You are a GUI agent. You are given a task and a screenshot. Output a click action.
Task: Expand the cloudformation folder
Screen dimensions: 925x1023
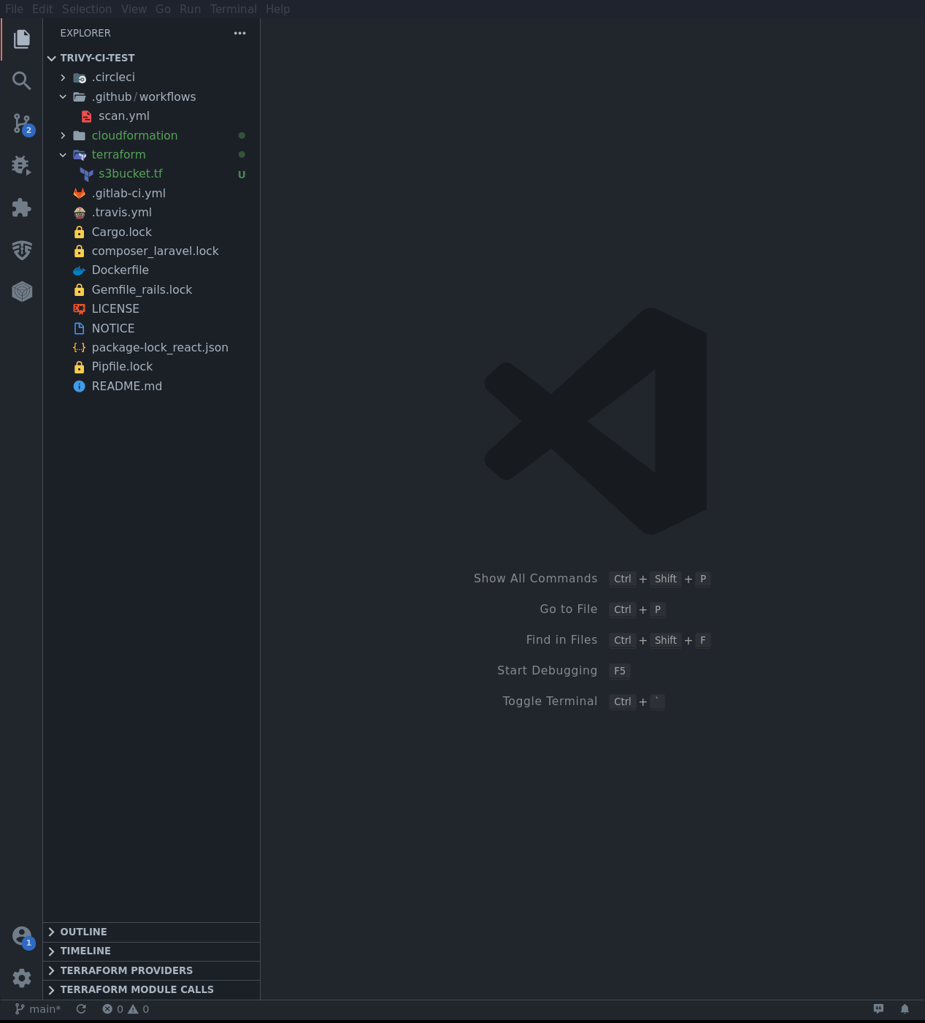63,135
